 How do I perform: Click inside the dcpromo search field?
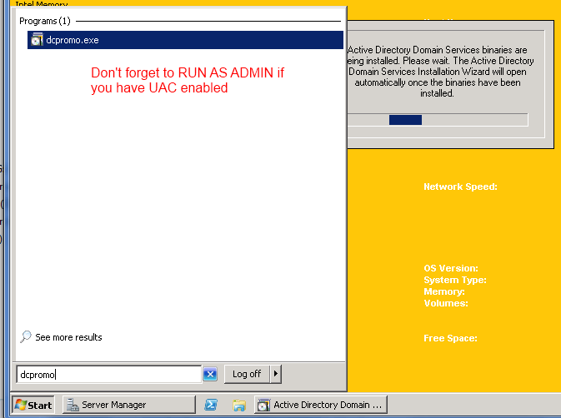[x=108, y=375]
